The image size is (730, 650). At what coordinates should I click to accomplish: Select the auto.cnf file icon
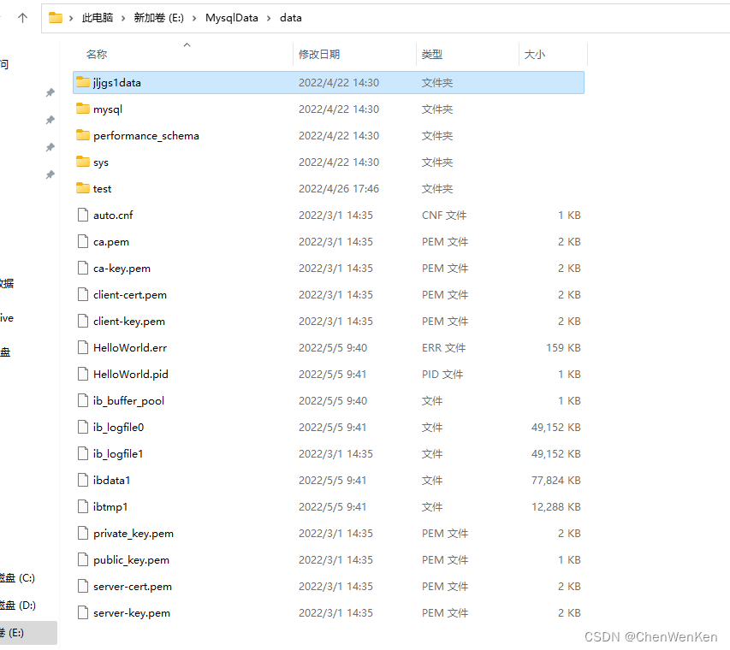(83, 215)
